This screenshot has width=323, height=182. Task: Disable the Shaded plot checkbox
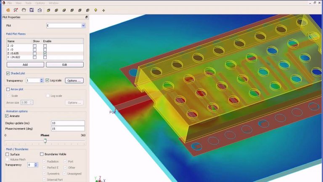click(x=8, y=73)
